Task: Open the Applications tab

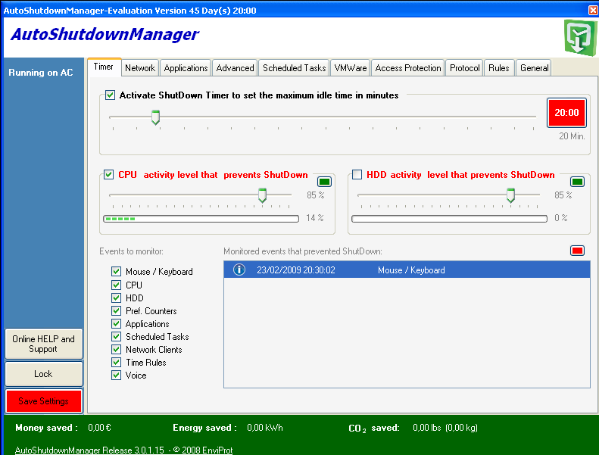Action: (186, 68)
